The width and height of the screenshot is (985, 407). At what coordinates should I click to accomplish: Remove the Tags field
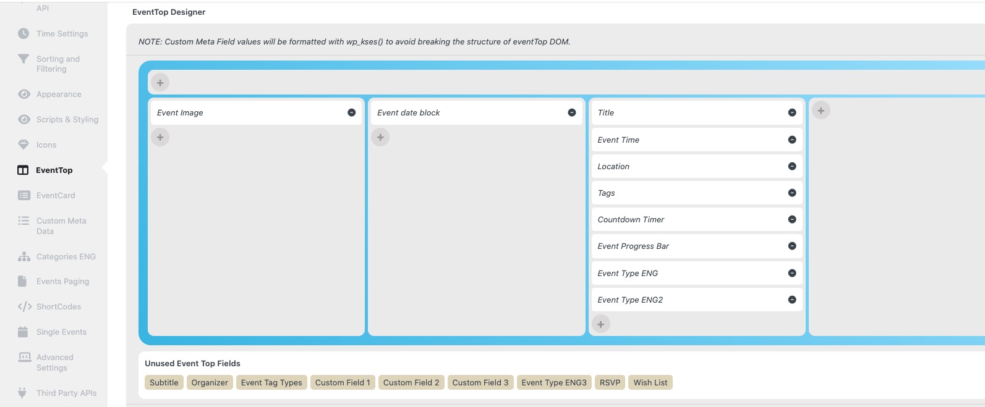click(792, 193)
